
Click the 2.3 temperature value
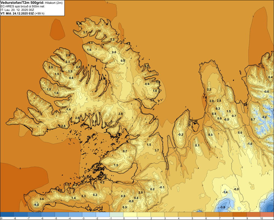pyautogui.click(x=68, y=62)
